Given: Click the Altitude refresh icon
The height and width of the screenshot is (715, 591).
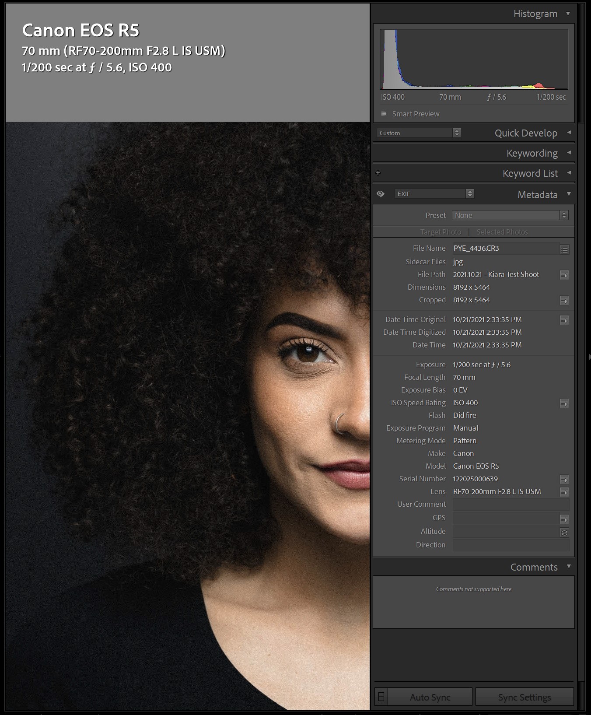Looking at the screenshot, I should click(564, 533).
